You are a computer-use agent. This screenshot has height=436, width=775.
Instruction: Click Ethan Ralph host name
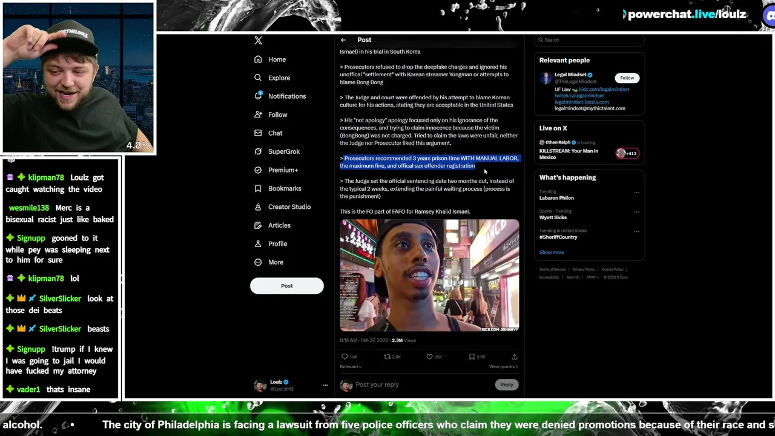point(558,143)
